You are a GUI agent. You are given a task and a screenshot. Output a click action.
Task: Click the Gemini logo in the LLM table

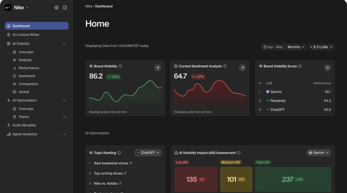pos(268,92)
